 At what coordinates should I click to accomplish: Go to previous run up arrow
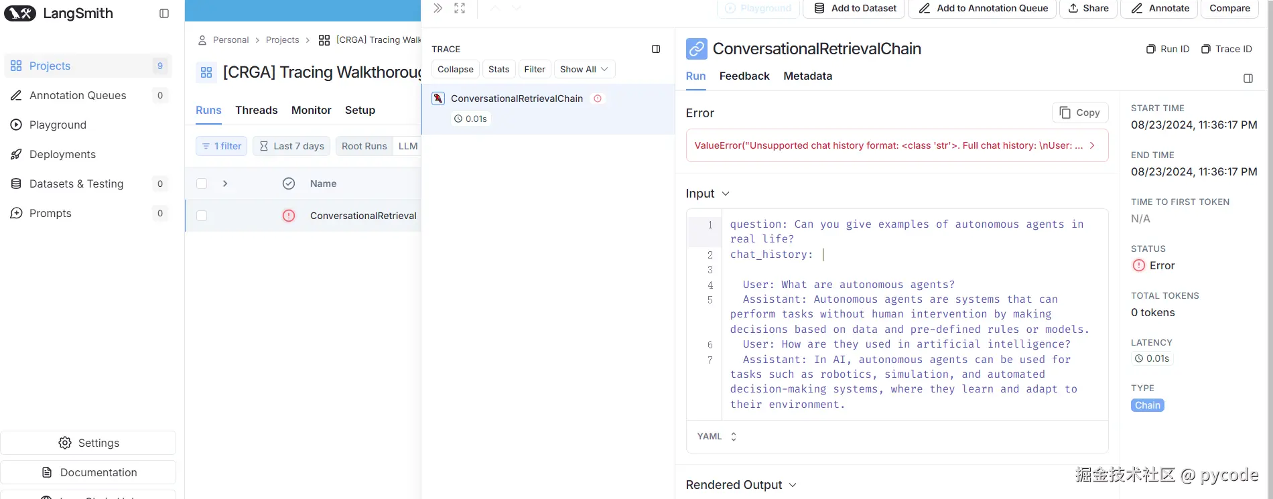(x=495, y=8)
